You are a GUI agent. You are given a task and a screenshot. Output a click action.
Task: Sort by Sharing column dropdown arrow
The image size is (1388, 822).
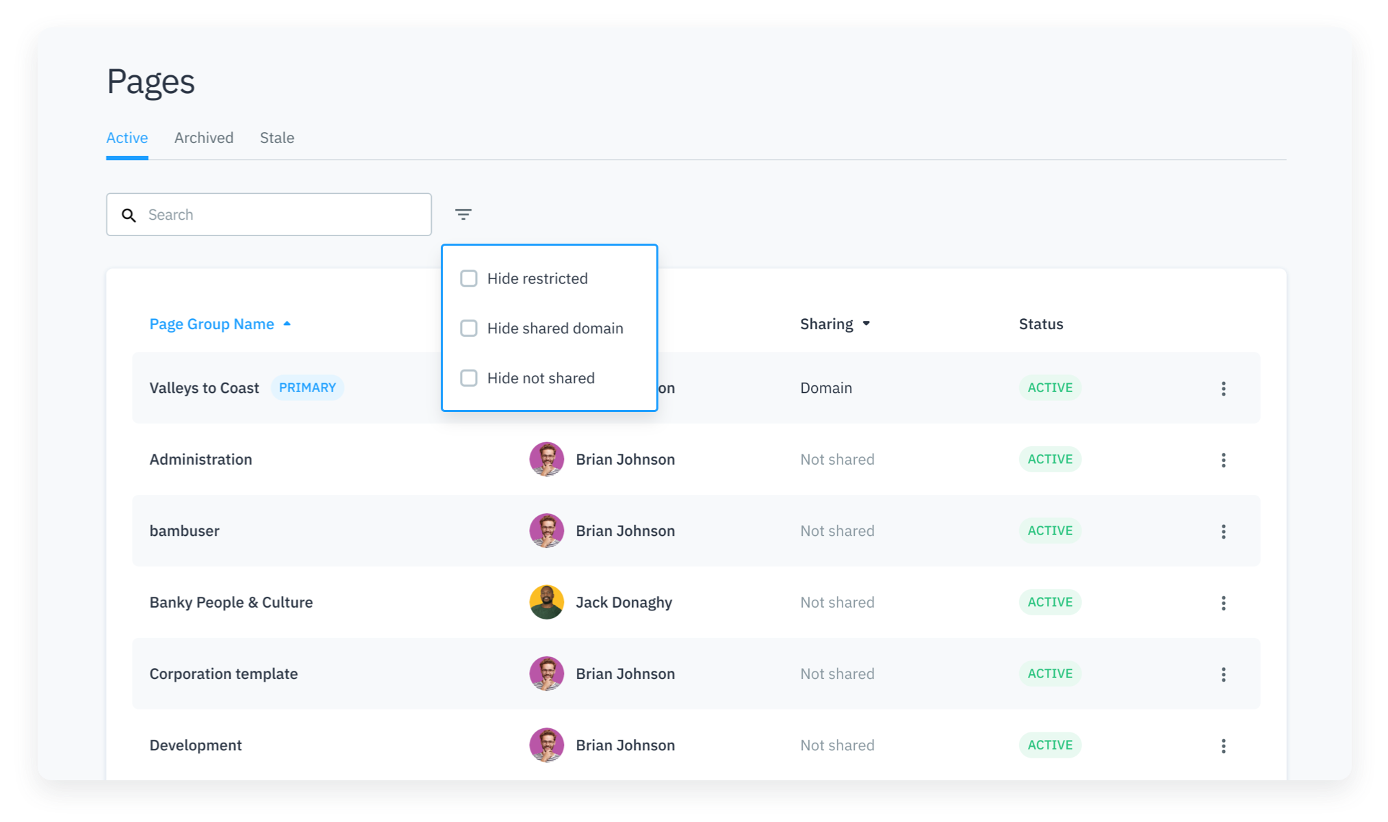pyautogui.click(x=866, y=324)
